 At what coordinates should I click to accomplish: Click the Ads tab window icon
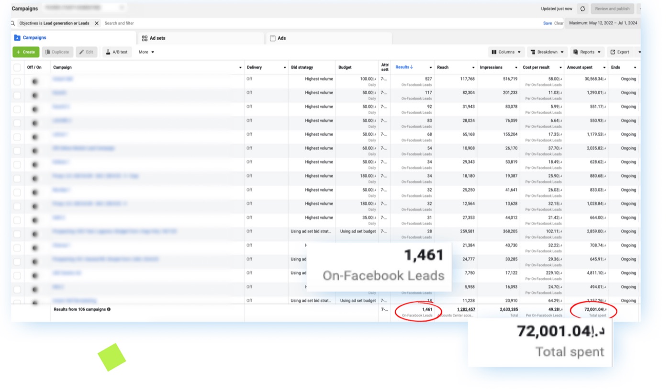(x=273, y=38)
